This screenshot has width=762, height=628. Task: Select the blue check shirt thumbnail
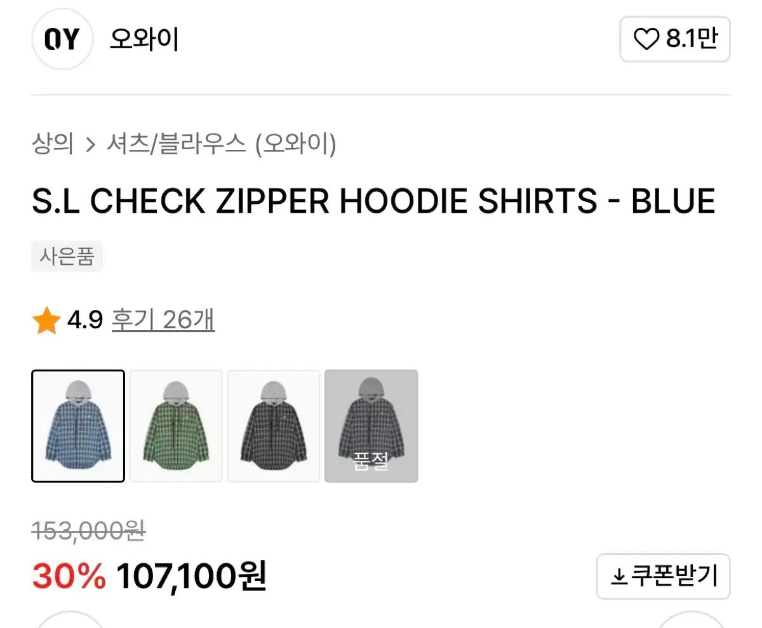78,426
